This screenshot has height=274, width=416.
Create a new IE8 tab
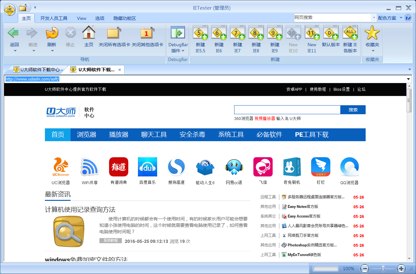256,33
